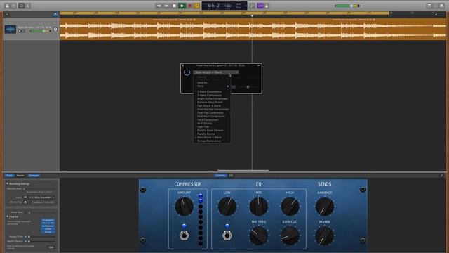
Task: Select the audio track waveform icon
Action: coord(11,30)
